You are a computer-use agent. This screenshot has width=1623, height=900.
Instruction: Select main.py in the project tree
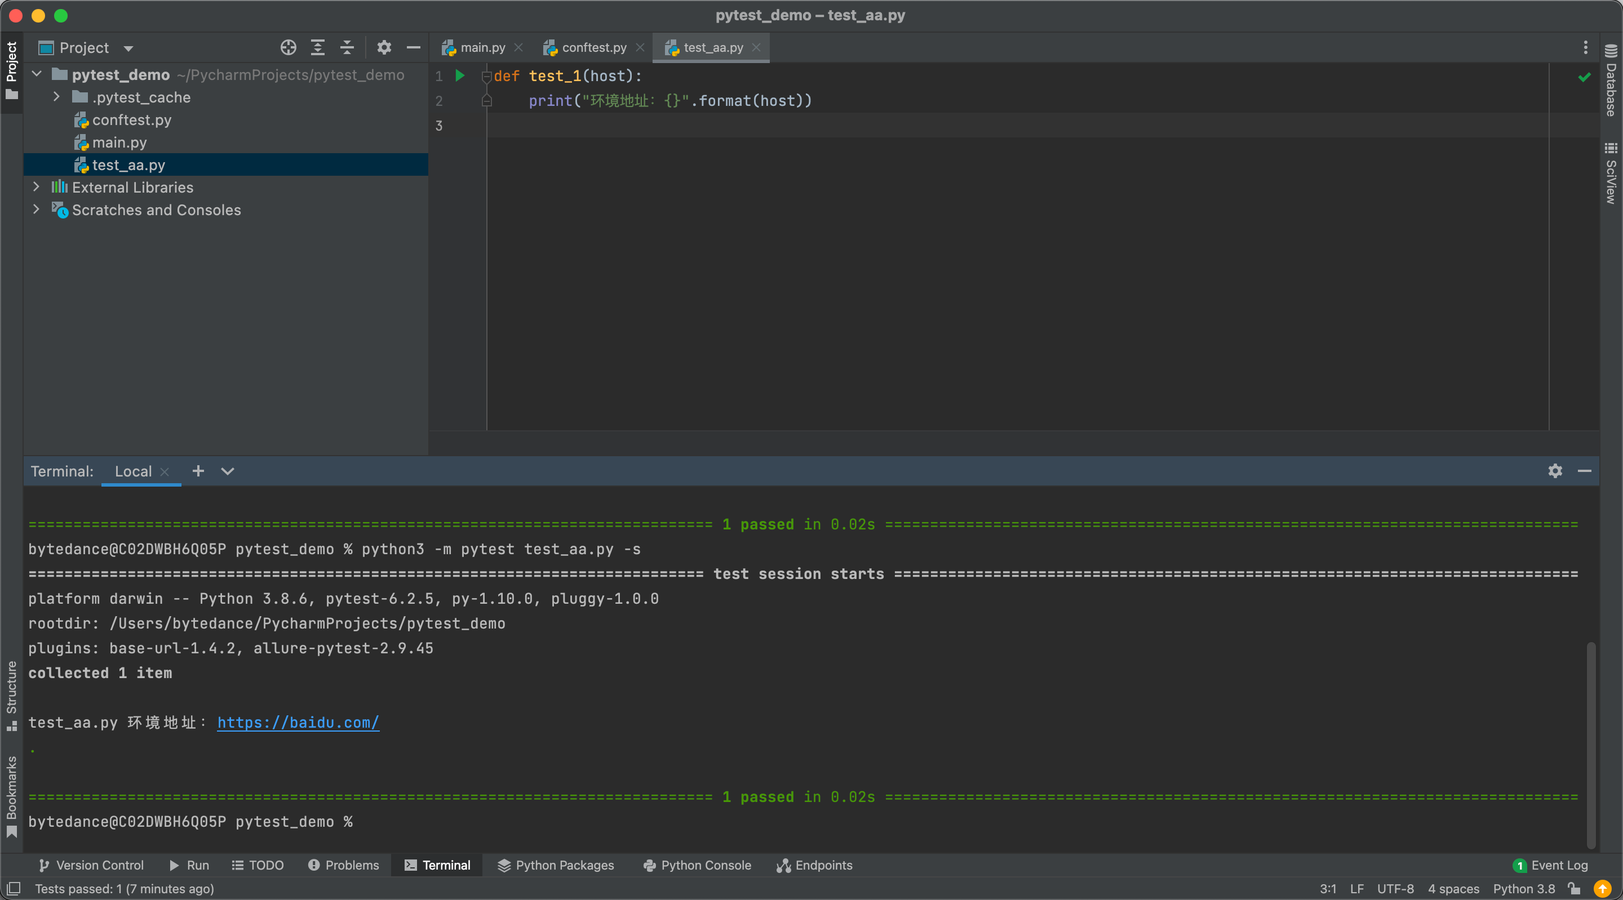click(x=119, y=142)
